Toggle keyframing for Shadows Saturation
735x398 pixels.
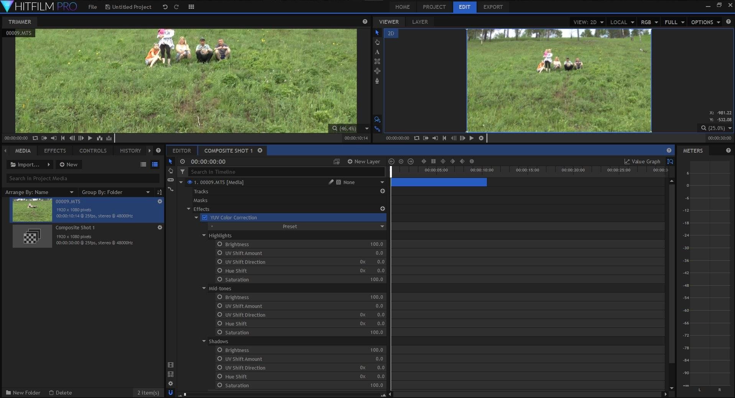click(x=220, y=385)
